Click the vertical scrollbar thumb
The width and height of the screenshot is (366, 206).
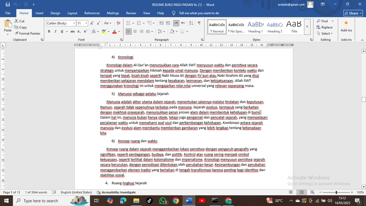[x=363, y=99]
